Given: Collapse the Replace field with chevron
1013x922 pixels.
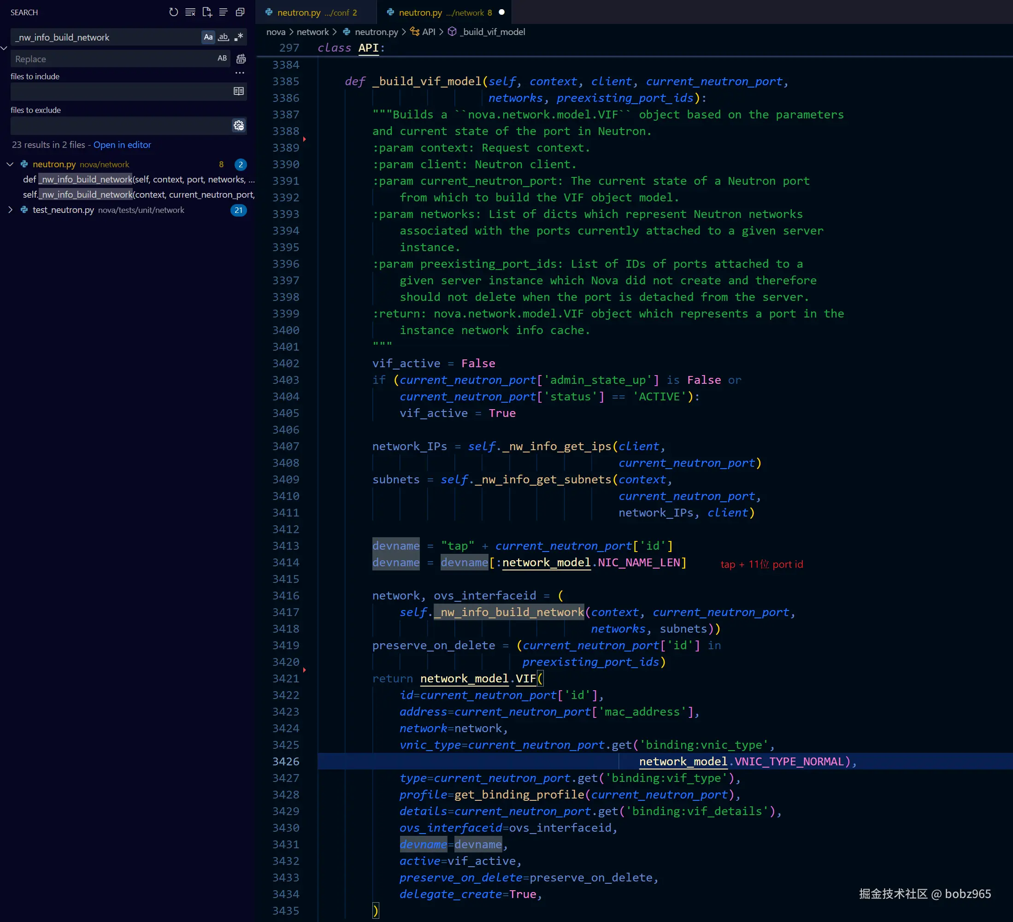Looking at the screenshot, I should coord(4,48).
